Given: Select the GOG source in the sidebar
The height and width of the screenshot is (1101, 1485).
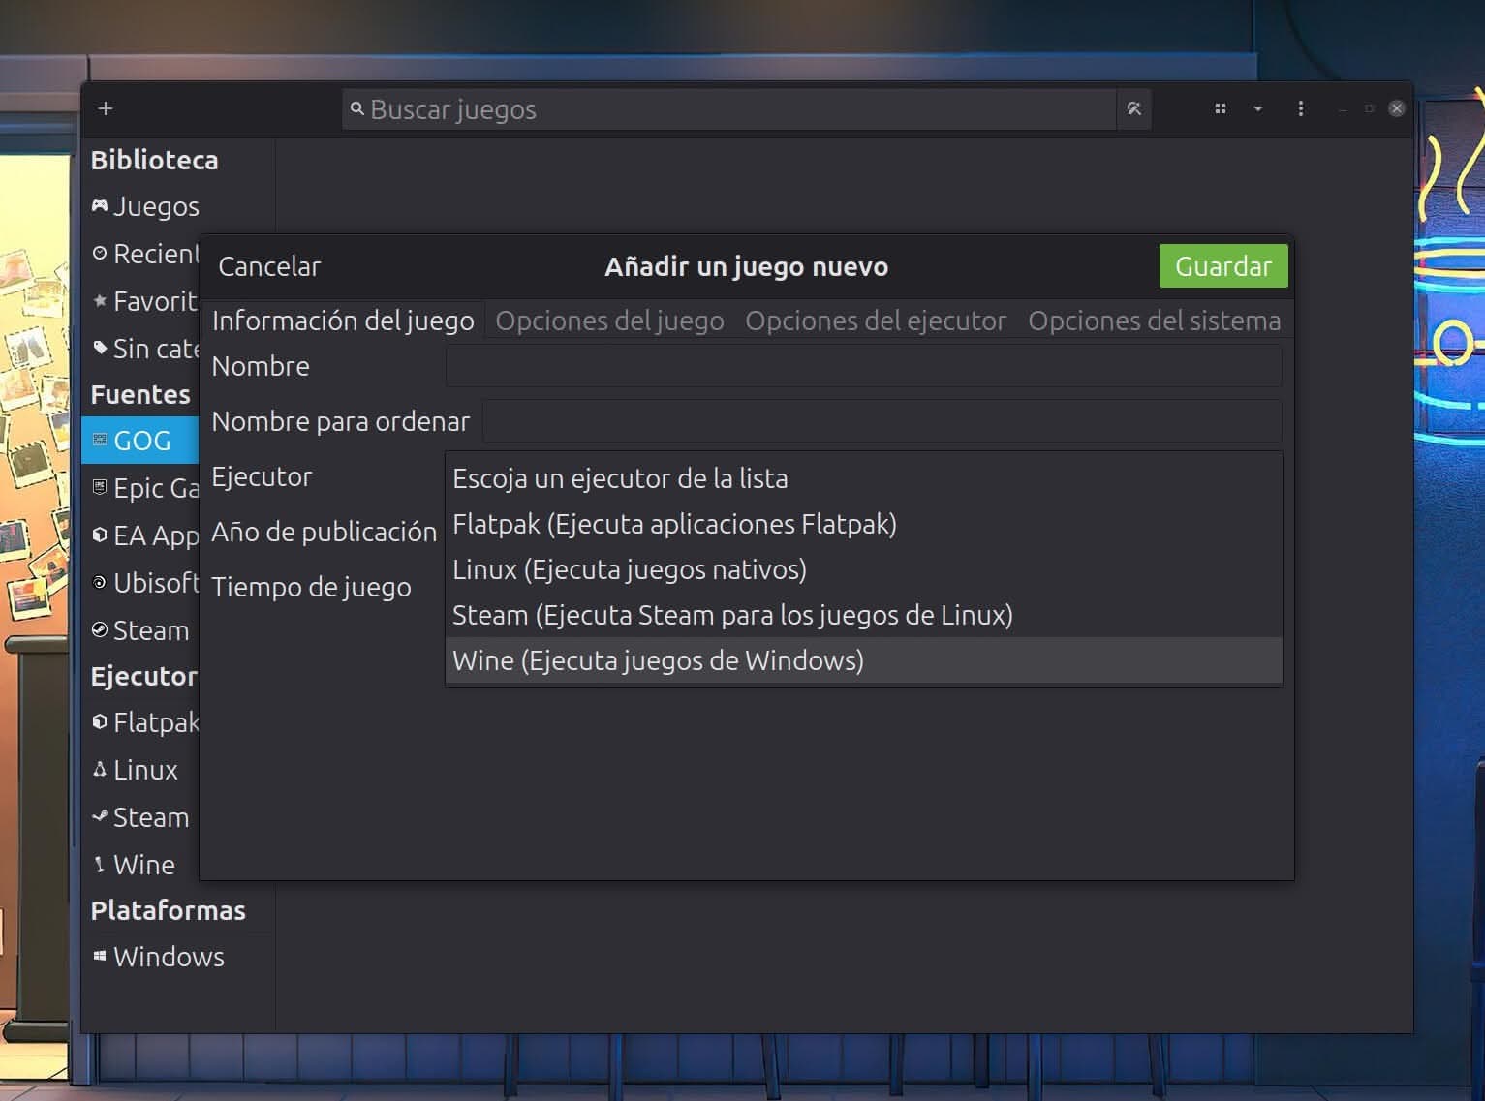Looking at the screenshot, I should (x=141, y=440).
